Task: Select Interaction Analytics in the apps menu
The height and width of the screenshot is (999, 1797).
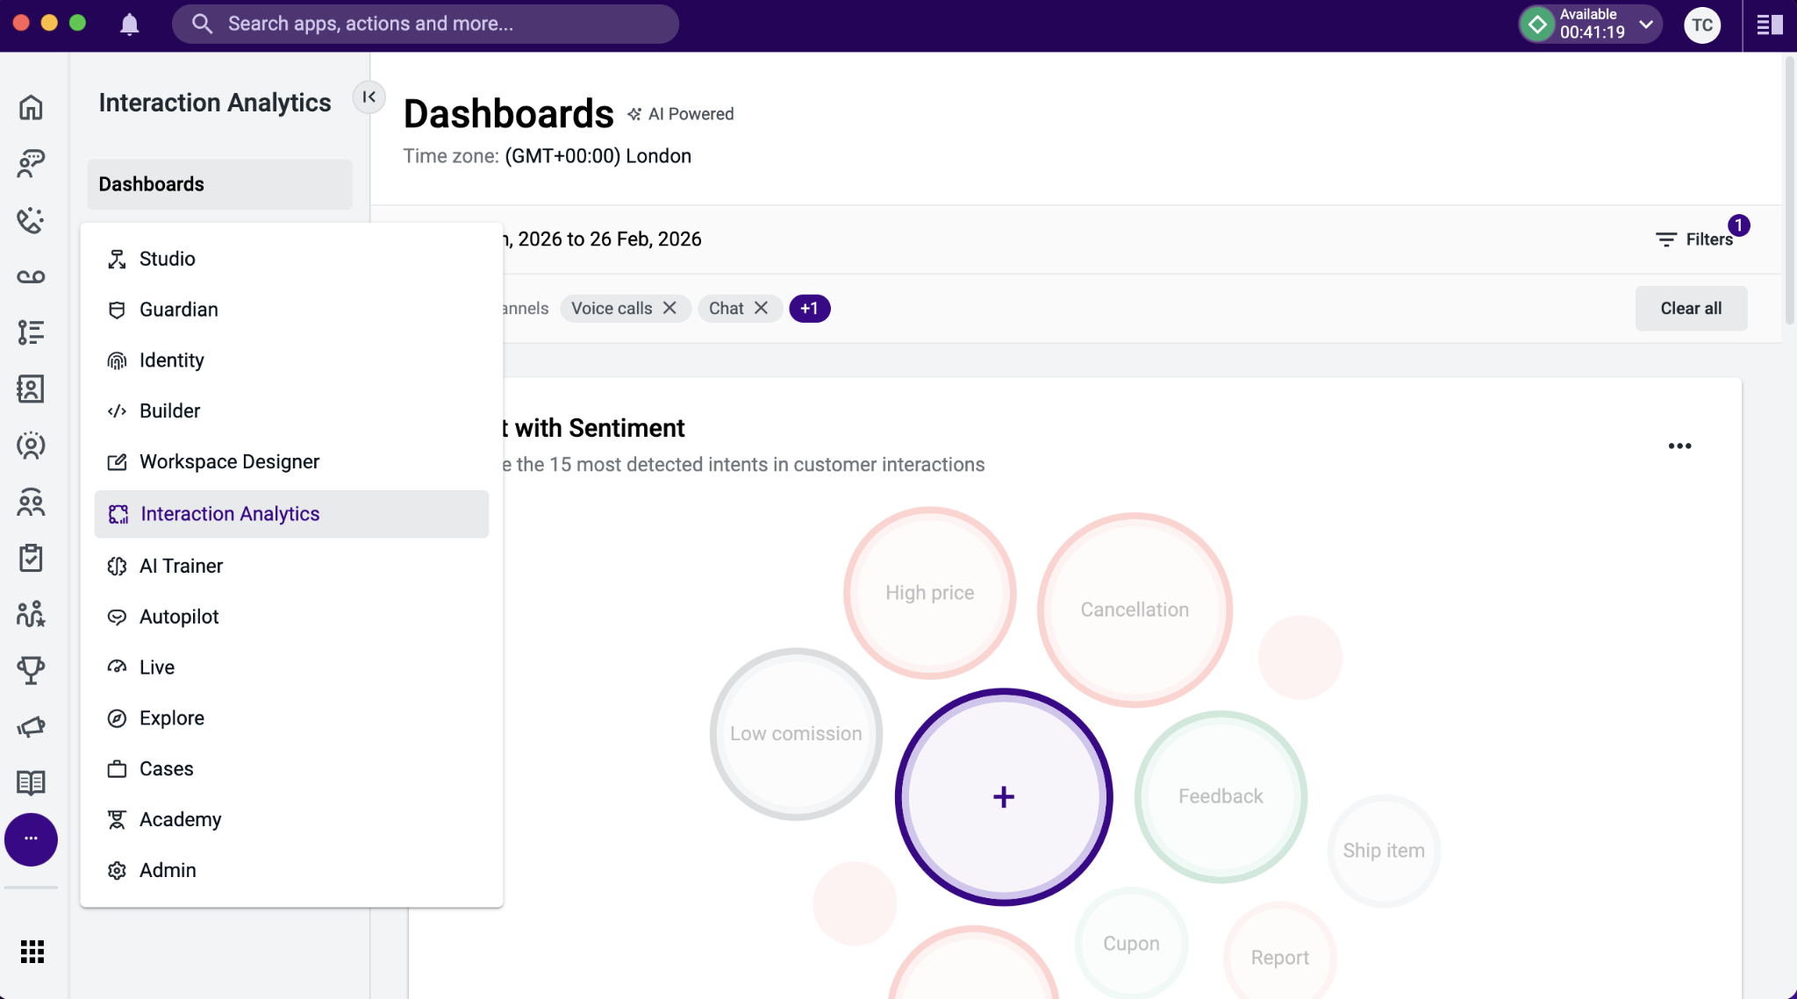Action: pyautogui.click(x=291, y=514)
